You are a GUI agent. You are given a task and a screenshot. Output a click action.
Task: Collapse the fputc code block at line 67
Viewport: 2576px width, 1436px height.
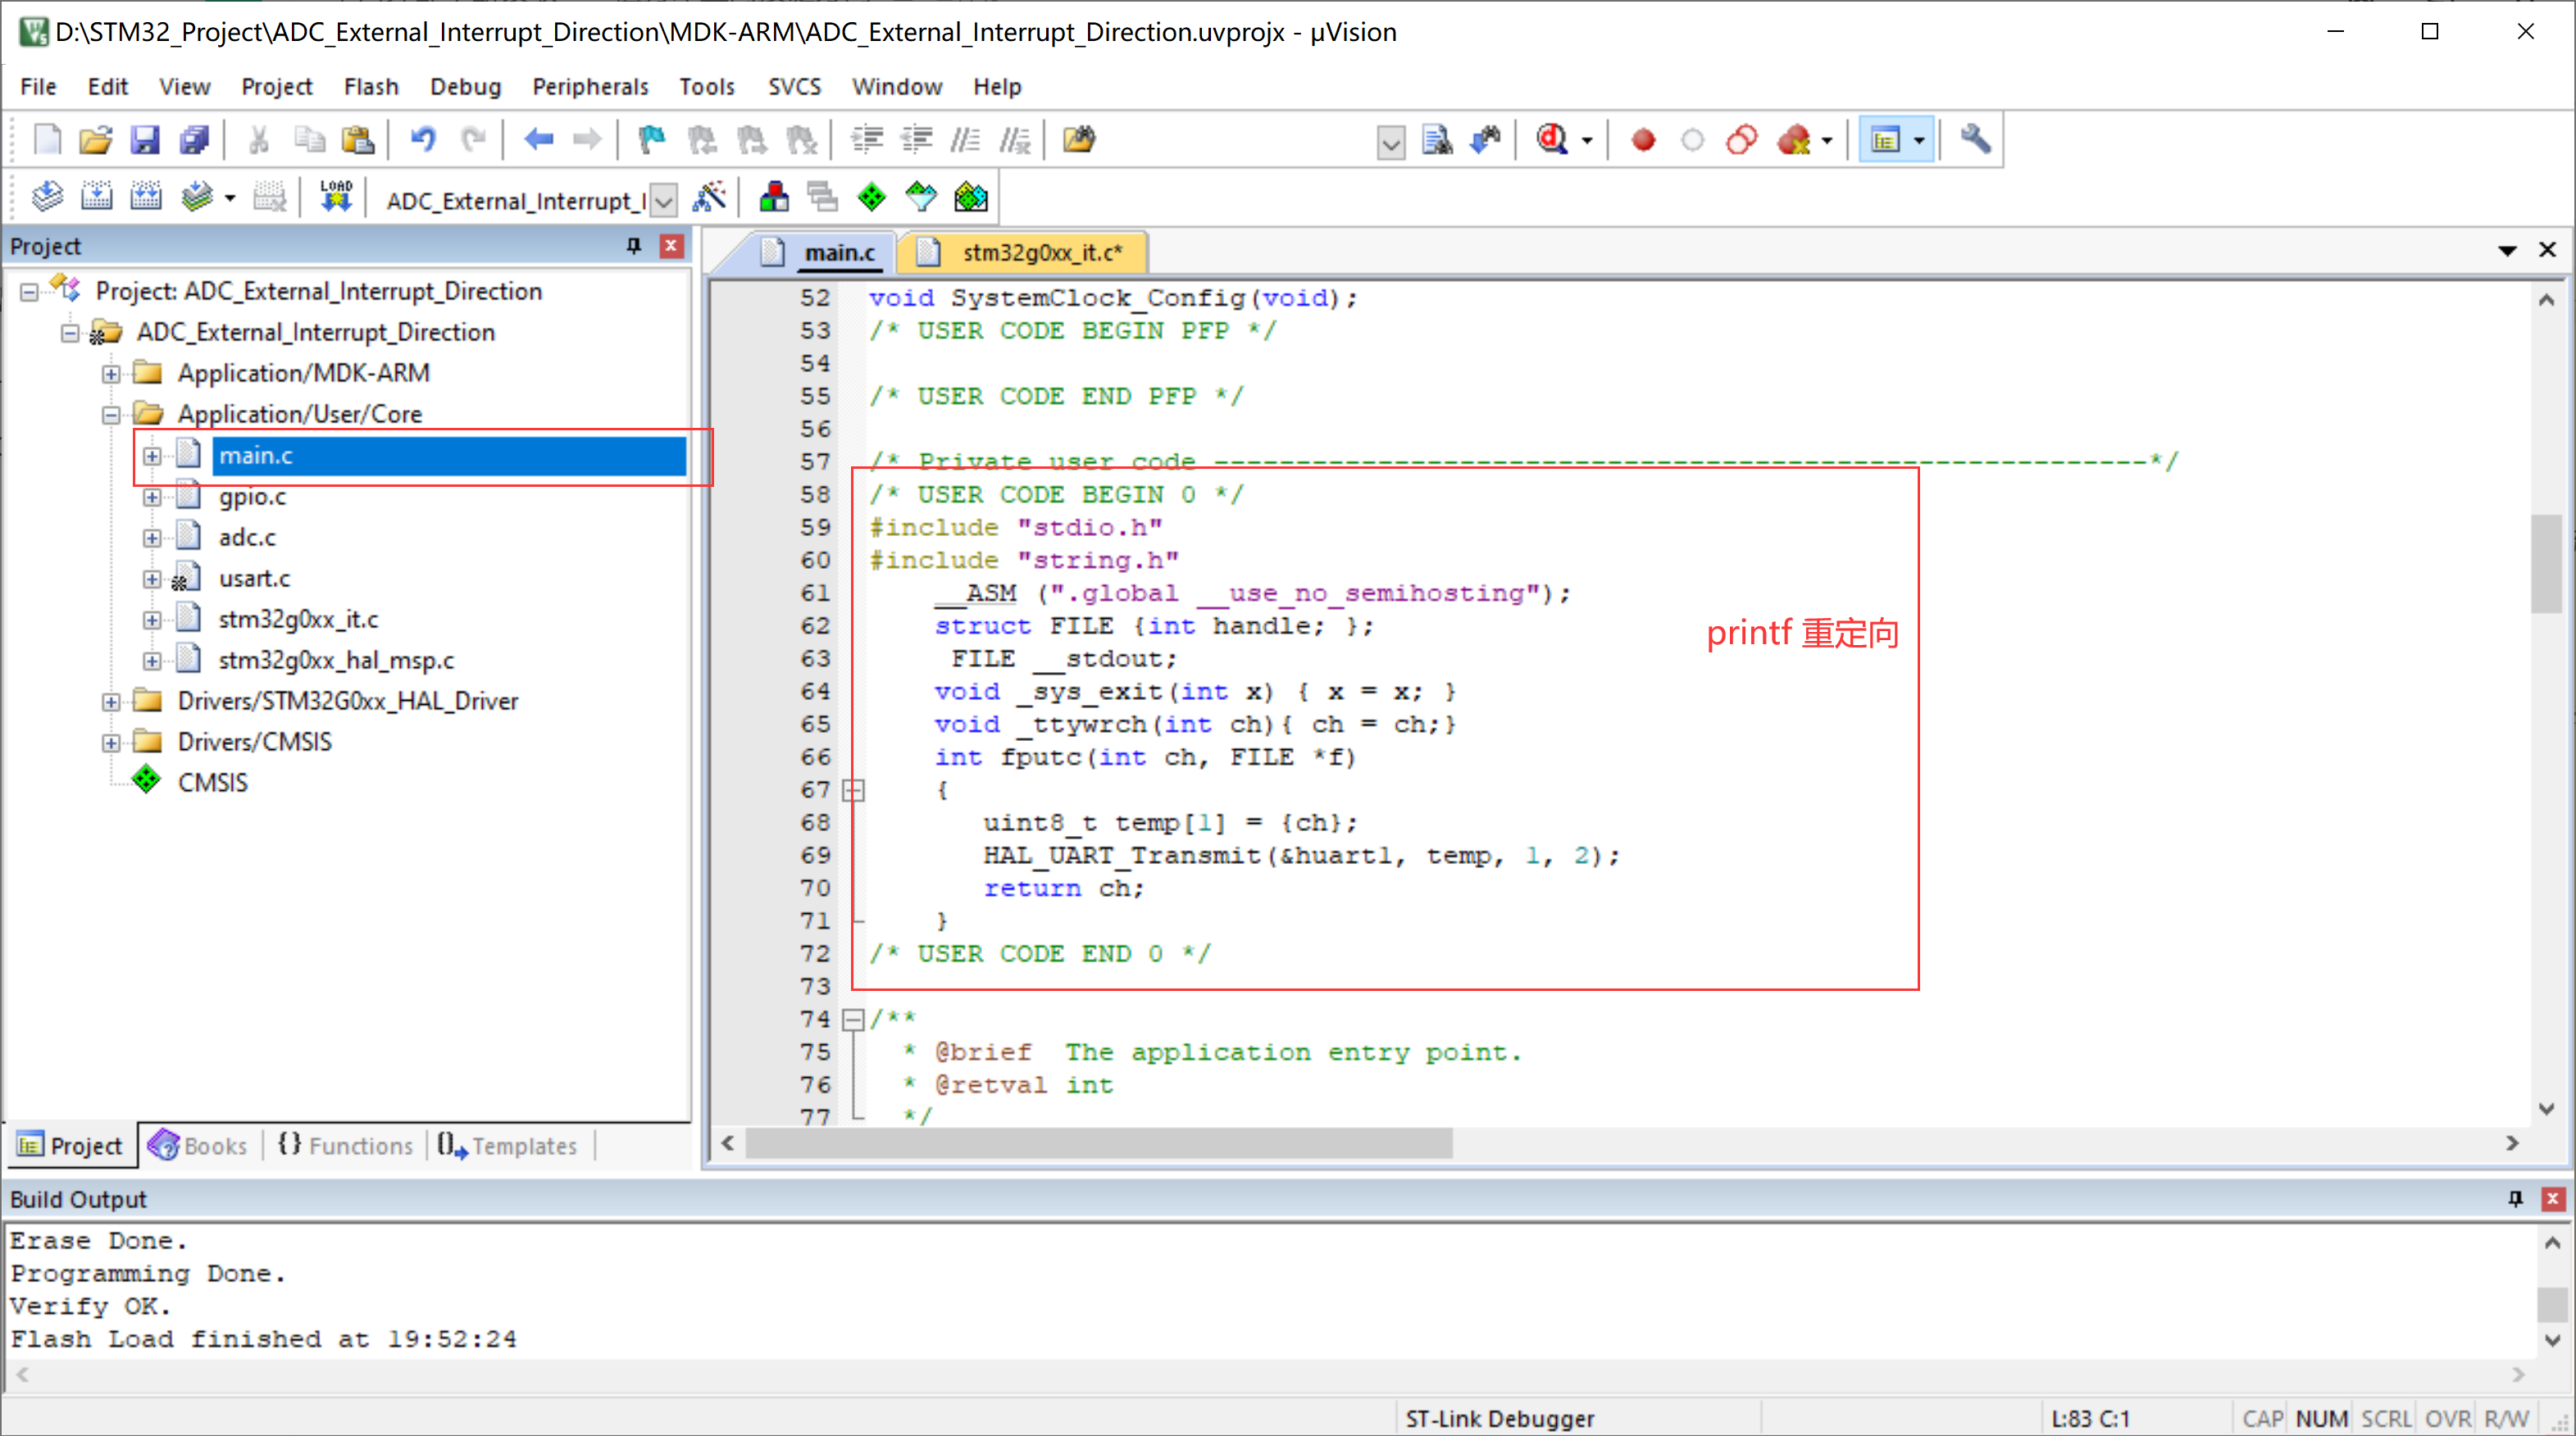(x=853, y=790)
